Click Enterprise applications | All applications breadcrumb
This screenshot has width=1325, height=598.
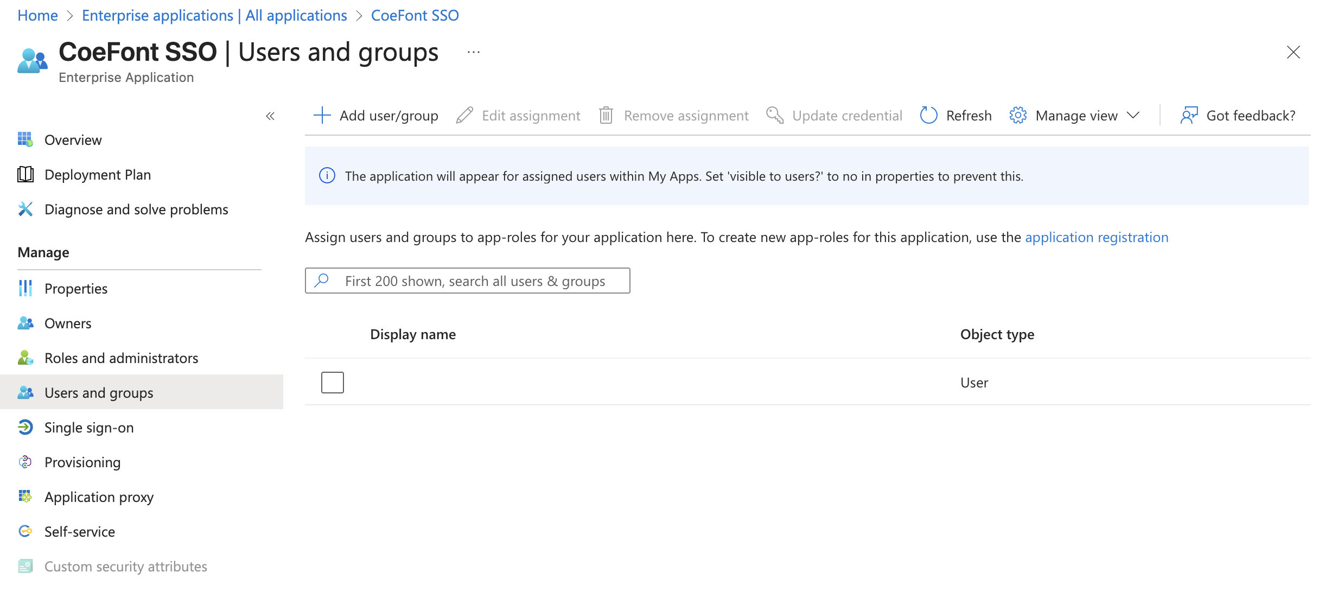(x=214, y=15)
